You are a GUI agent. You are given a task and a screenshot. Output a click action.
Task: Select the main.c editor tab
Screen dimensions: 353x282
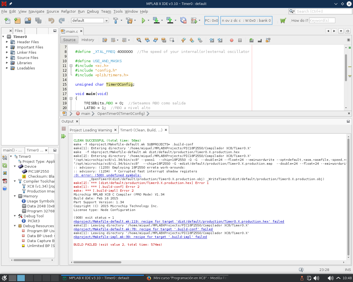coord(72,31)
